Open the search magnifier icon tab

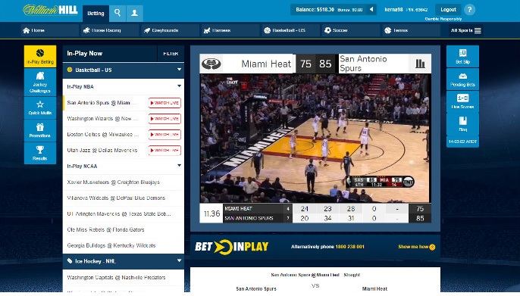117,13
